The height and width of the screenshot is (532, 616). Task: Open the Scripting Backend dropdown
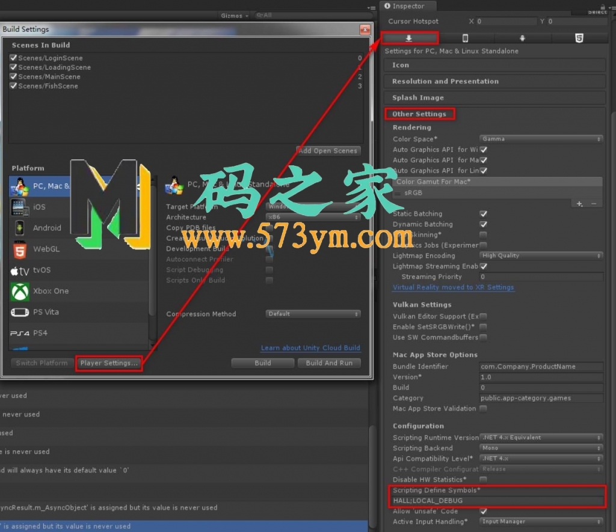point(541,448)
